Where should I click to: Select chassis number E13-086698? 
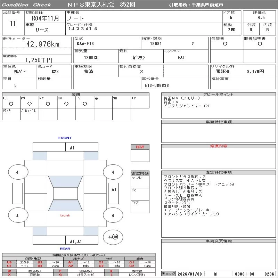(x=157, y=85)
